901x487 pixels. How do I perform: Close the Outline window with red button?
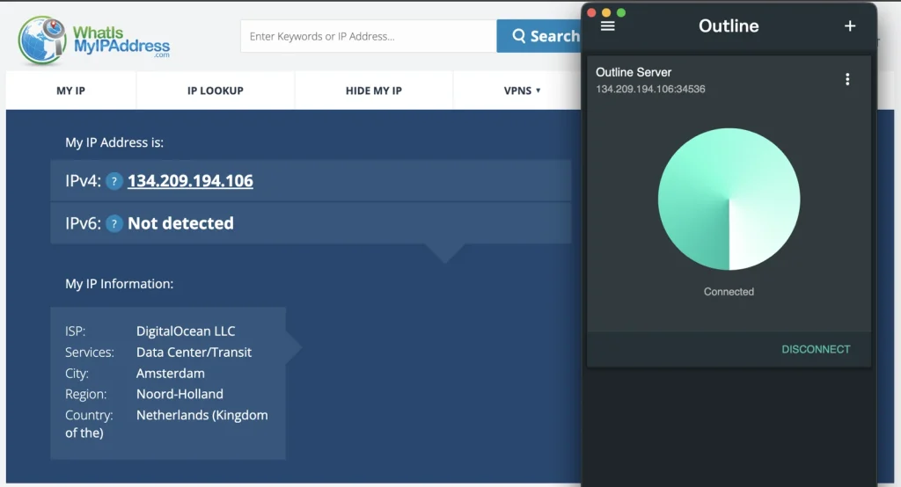pyautogui.click(x=591, y=12)
